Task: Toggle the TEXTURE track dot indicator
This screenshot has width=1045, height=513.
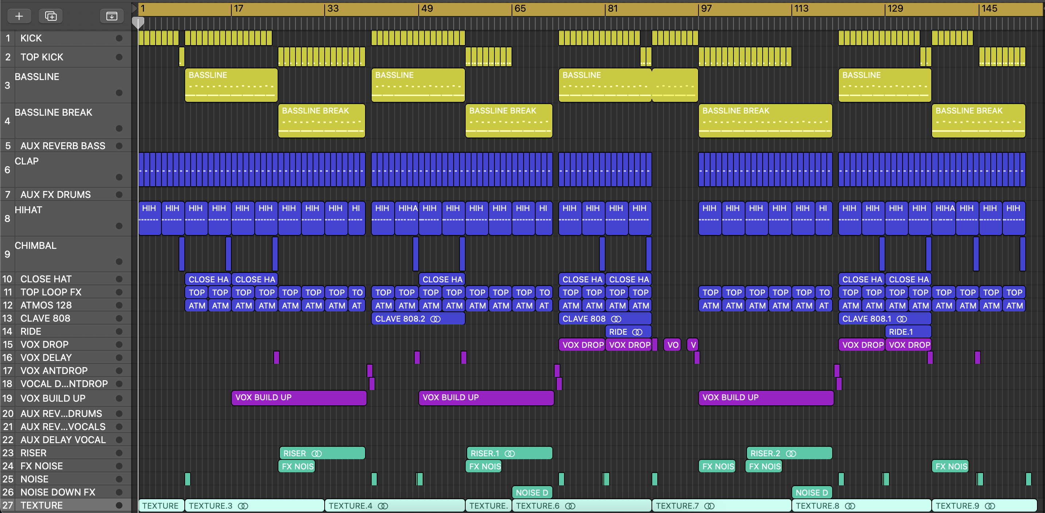Action: pyautogui.click(x=119, y=505)
